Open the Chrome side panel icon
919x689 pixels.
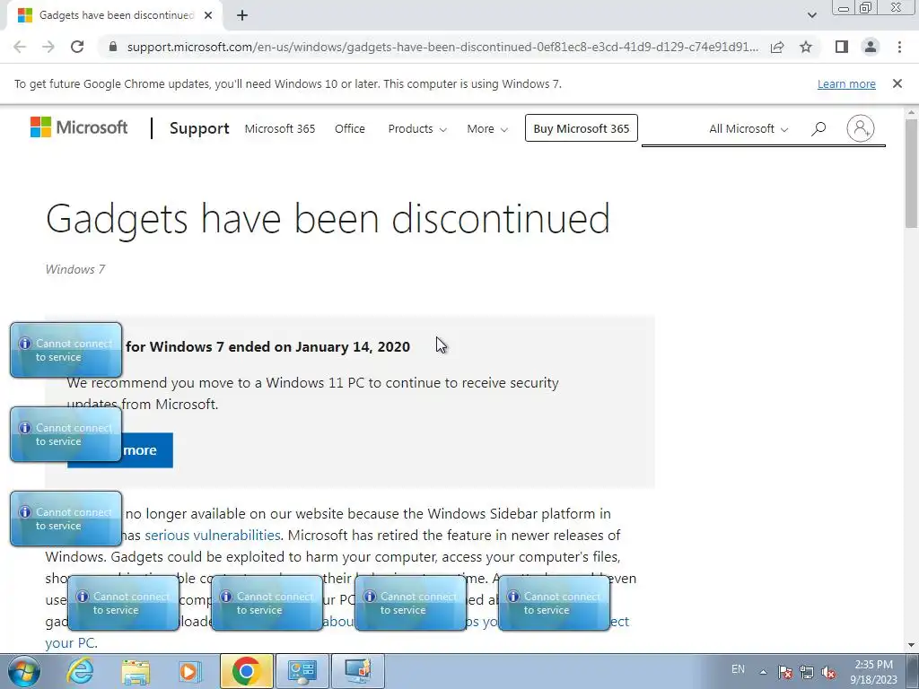tap(842, 47)
